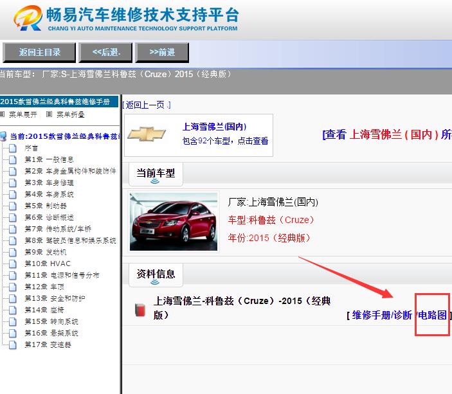This screenshot has height=394, width=452.
Task: Click page icon beside 第16章 悬架系统
Action: 13,333
